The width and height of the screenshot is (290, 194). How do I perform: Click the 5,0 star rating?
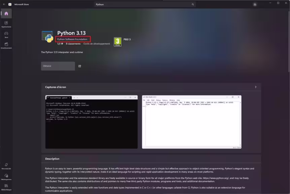[x=60, y=44]
